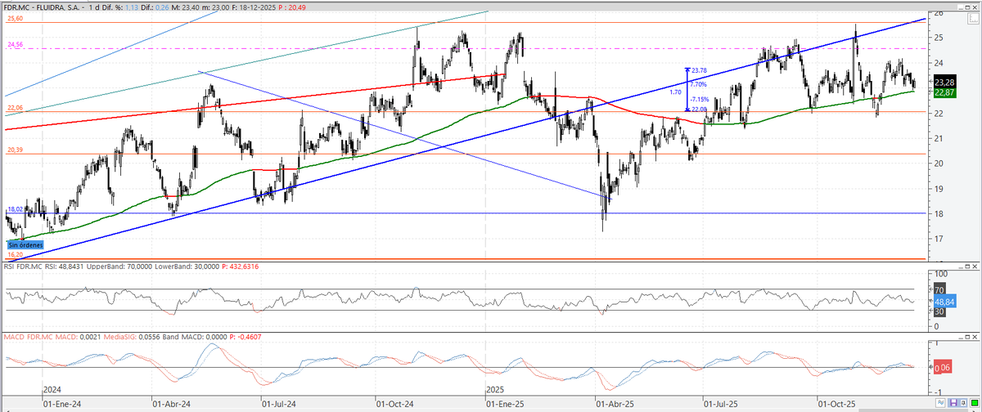Click the 18,02 horizontal level label

14,209
